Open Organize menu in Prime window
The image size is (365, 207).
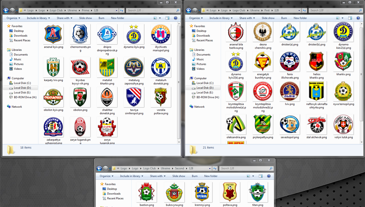(13, 18)
